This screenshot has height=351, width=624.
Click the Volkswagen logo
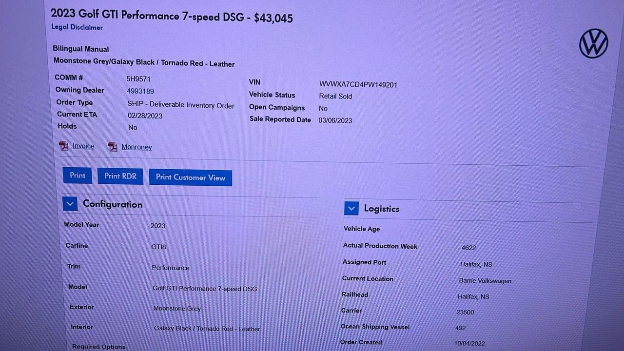tap(593, 43)
